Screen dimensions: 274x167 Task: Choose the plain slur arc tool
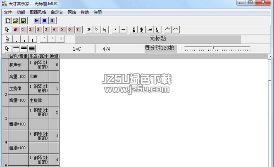(176, 29)
